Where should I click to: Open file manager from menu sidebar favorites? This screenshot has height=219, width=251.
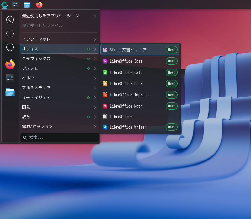10,92
